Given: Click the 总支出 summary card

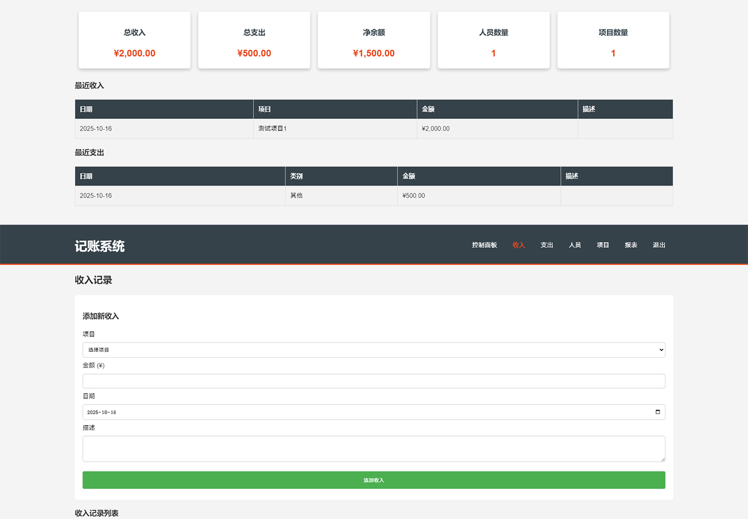Looking at the screenshot, I should (254, 40).
